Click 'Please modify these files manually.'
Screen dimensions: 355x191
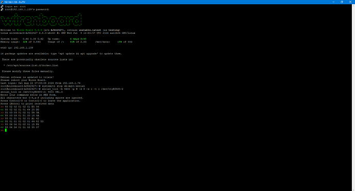(x=28, y=71)
